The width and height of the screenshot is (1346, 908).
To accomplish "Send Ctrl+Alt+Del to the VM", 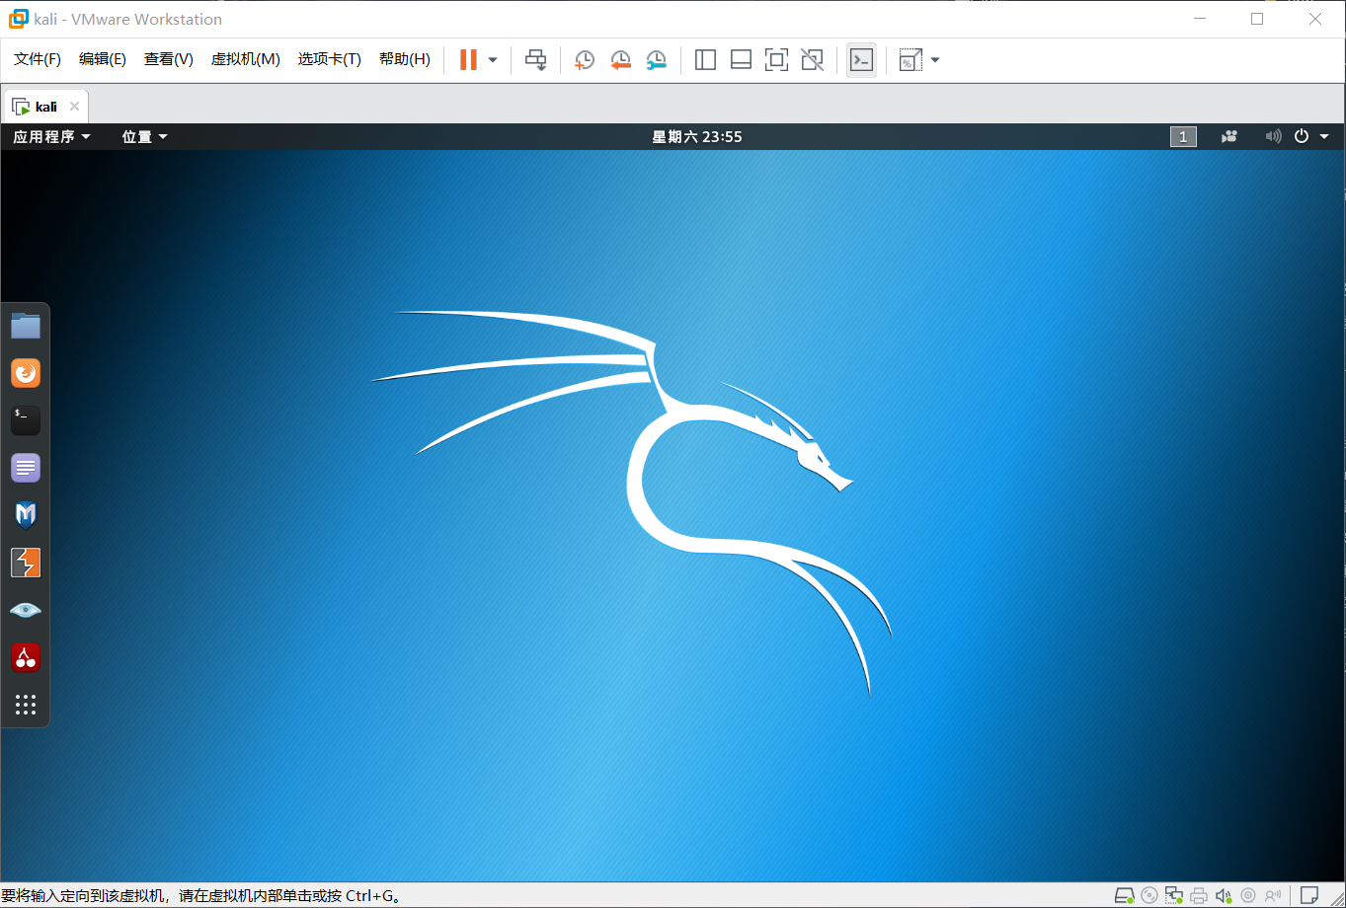I will (535, 60).
